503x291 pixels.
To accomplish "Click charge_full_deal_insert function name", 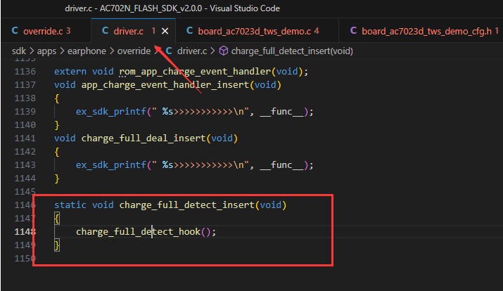I will pyautogui.click(x=144, y=138).
